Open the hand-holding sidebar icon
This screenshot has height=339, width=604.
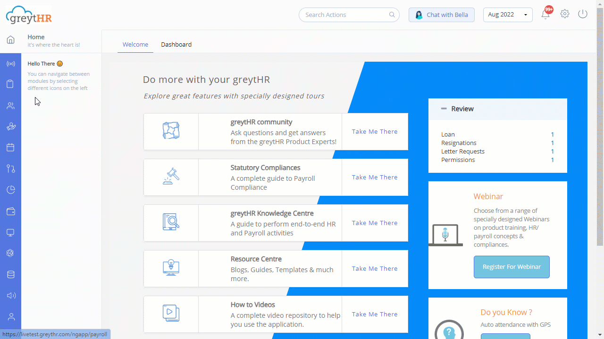[10, 127]
